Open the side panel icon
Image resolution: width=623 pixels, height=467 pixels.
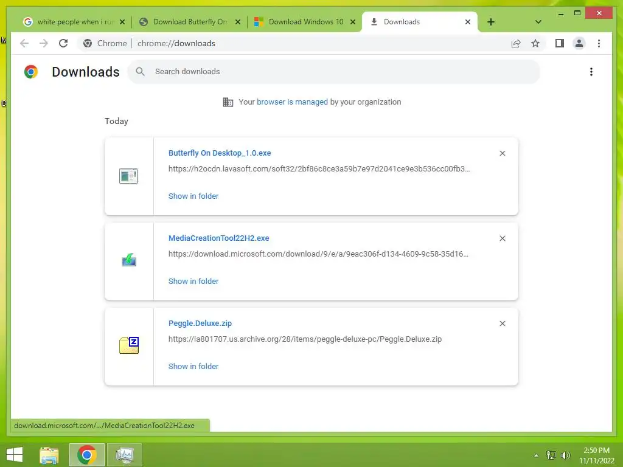point(560,43)
